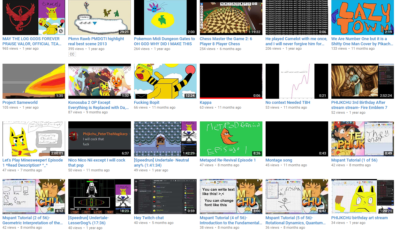Play the Project Sameworld flame thumbnail
The image size is (400, 230).
[34, 81]
